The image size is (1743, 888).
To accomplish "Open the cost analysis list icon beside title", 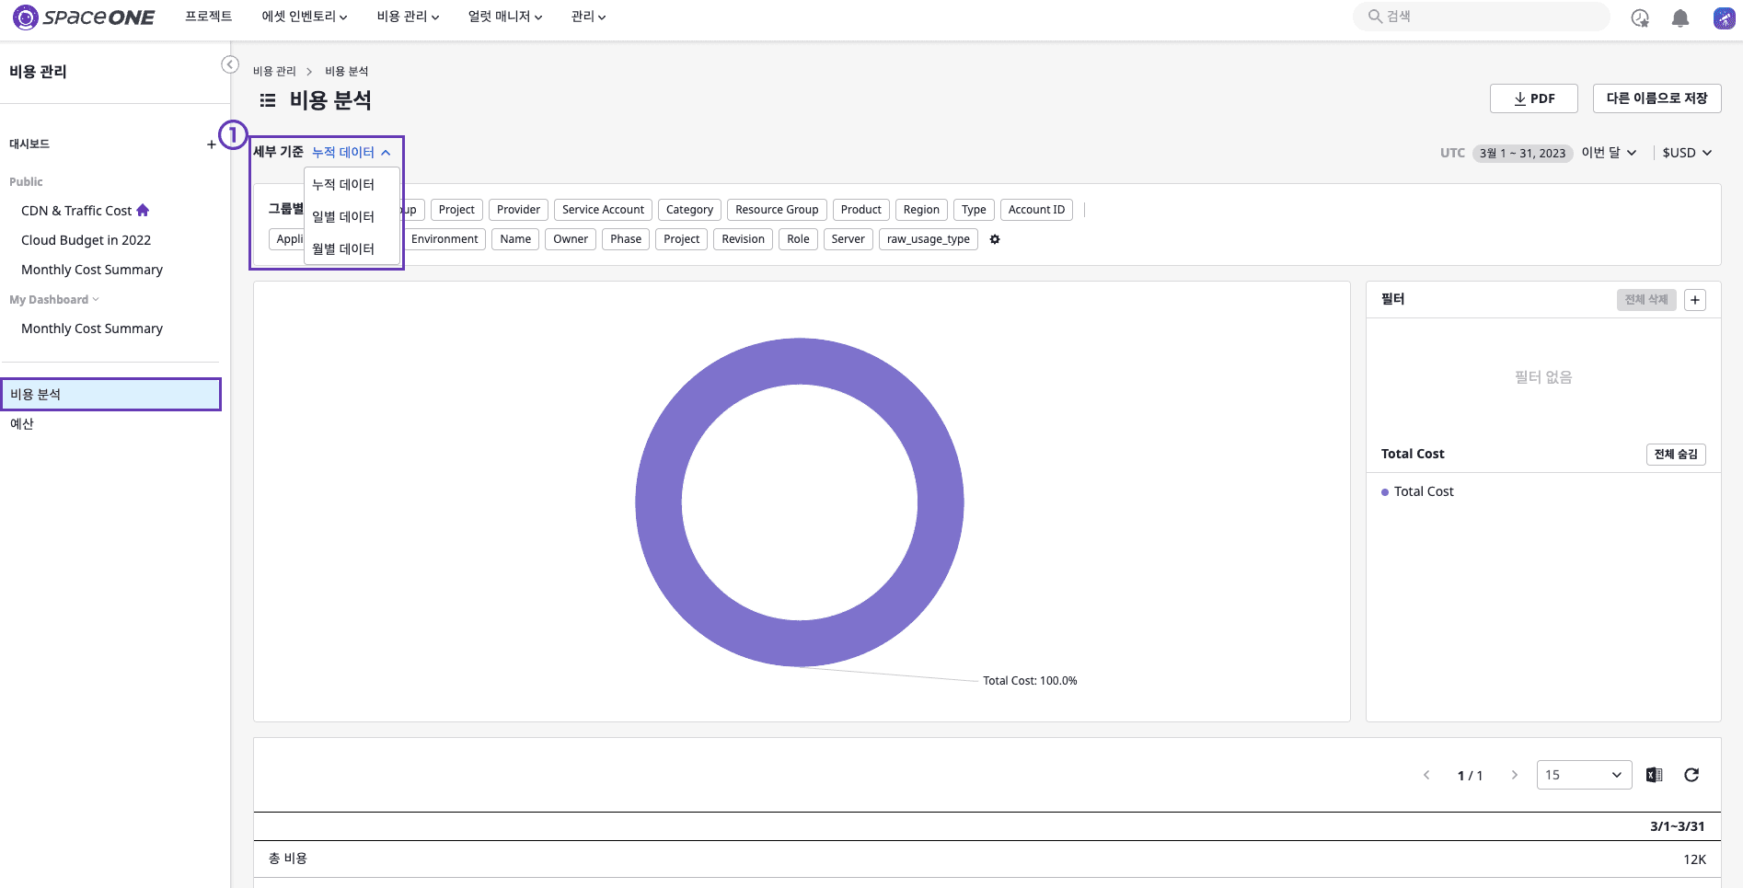I will pyautogui.click(x=268, y=100).
